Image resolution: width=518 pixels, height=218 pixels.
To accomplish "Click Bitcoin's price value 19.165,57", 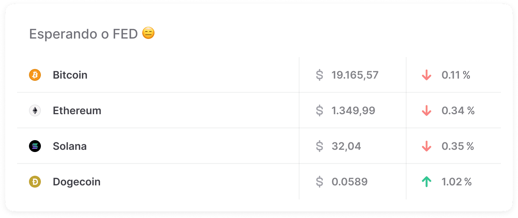I will (355, 75).
